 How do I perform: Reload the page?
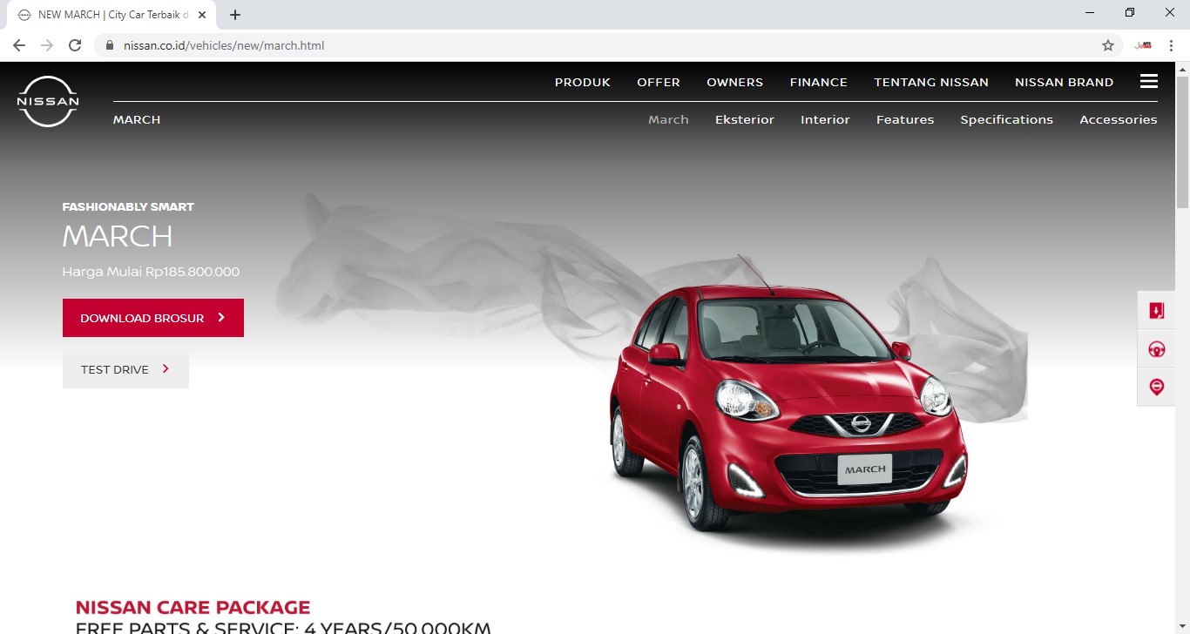(x=75, y=45)
